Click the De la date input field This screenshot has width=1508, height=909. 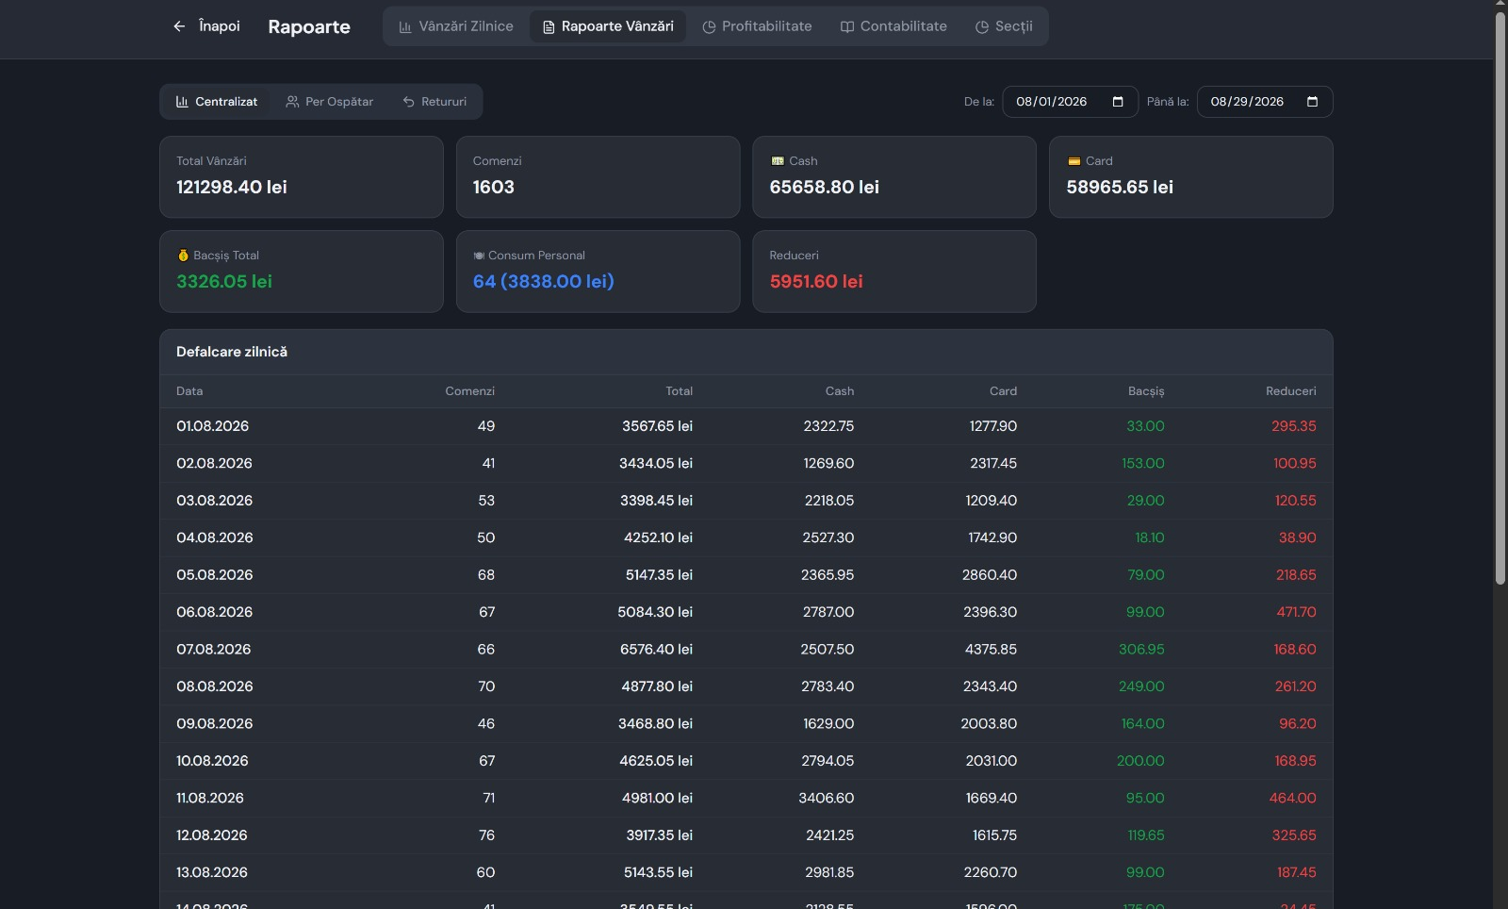[1070, 102]
